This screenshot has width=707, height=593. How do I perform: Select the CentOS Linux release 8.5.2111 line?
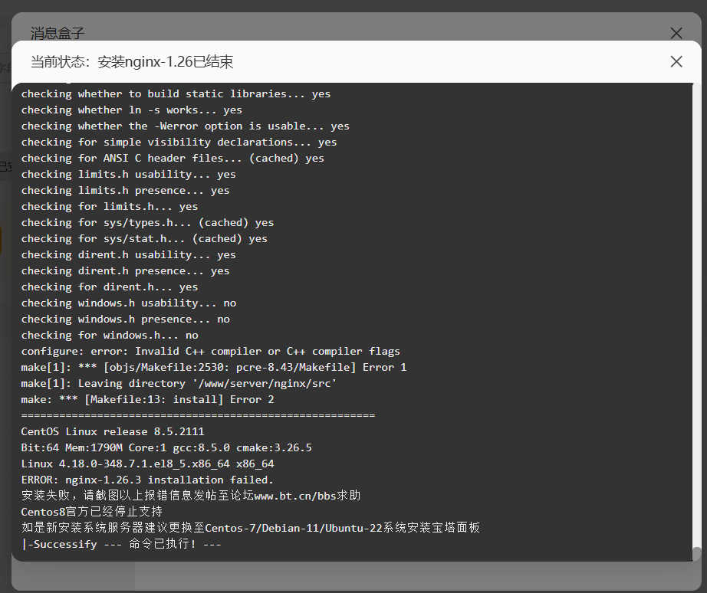[112, 431]
